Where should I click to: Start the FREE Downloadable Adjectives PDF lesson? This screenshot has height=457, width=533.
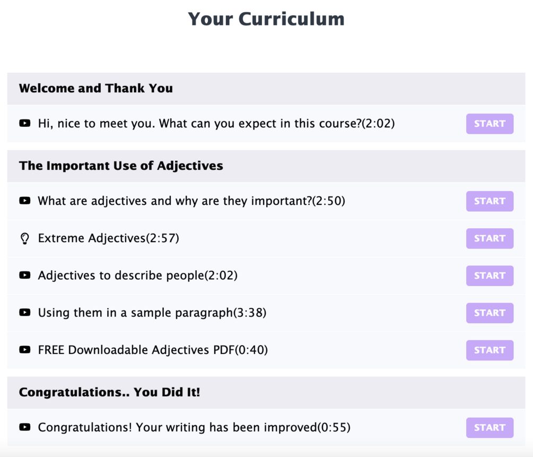click(490, 350)
